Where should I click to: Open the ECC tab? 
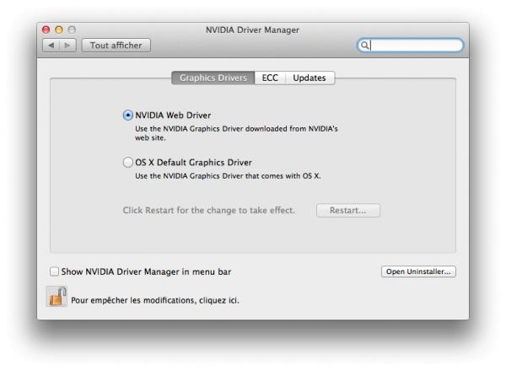coord(270,78)
